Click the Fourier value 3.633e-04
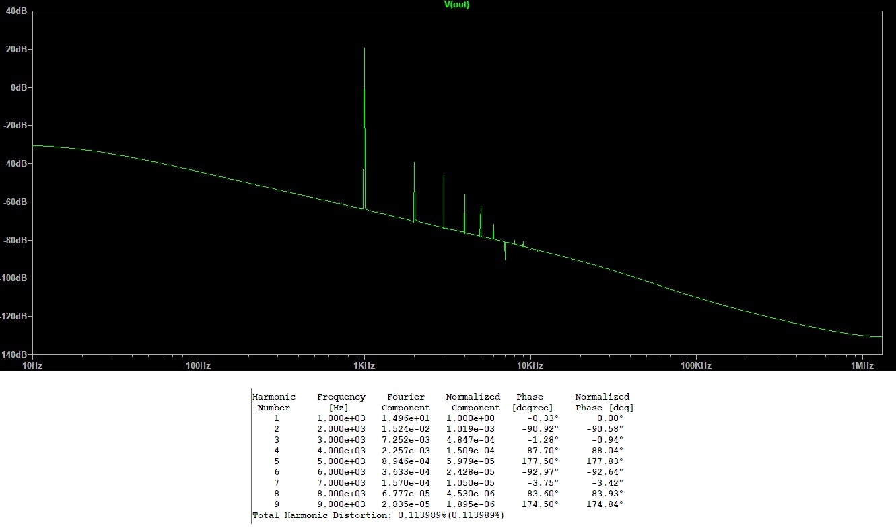 [x=406, y=472]
